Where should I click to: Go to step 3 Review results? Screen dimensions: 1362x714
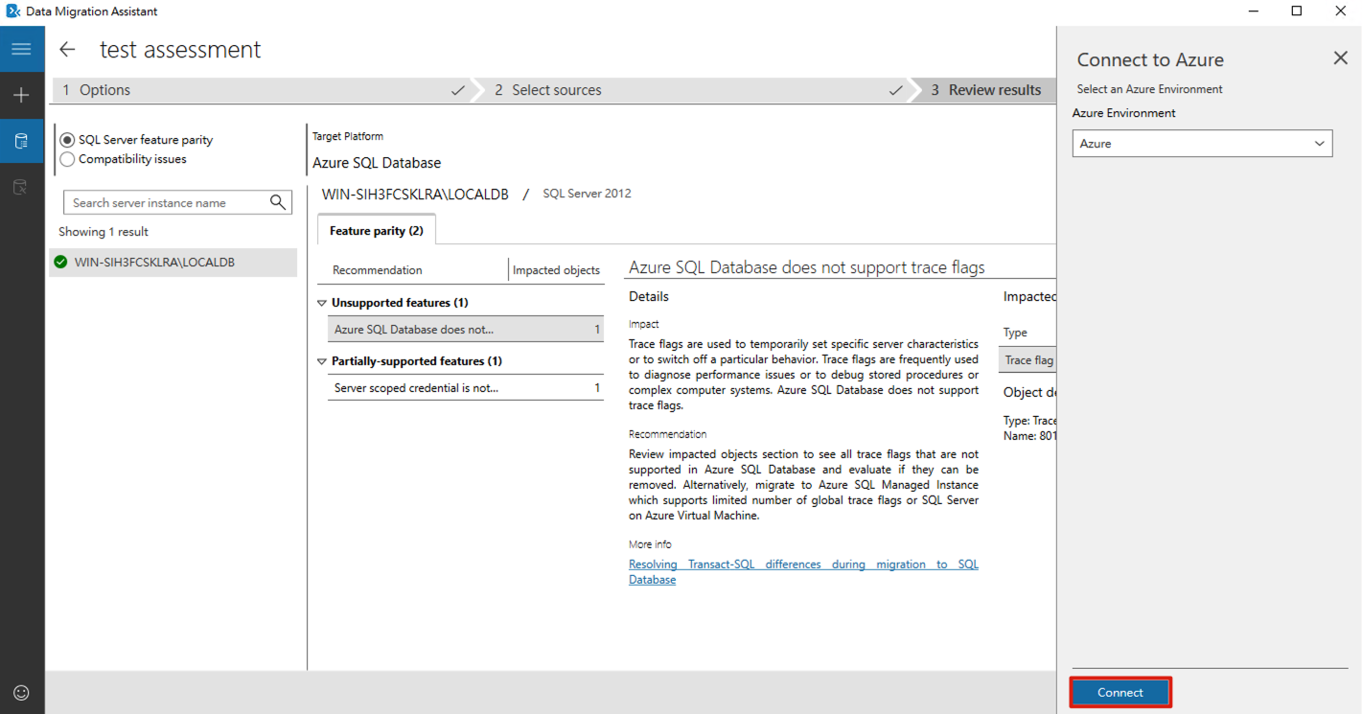tap(984, 90)
